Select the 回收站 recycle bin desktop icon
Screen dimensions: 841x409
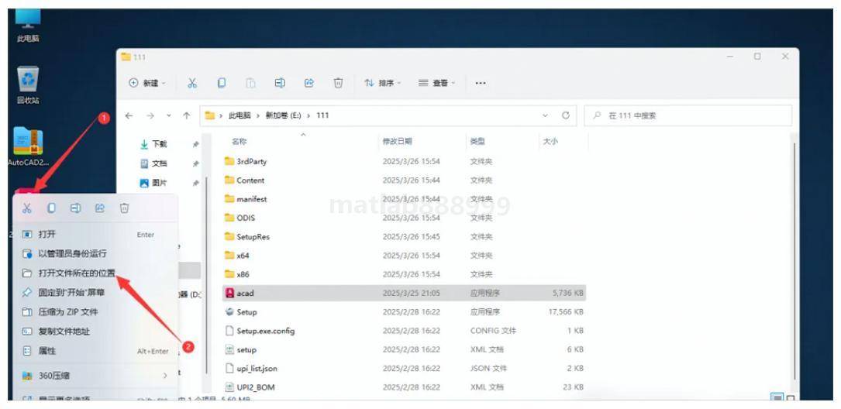(28, 86)
